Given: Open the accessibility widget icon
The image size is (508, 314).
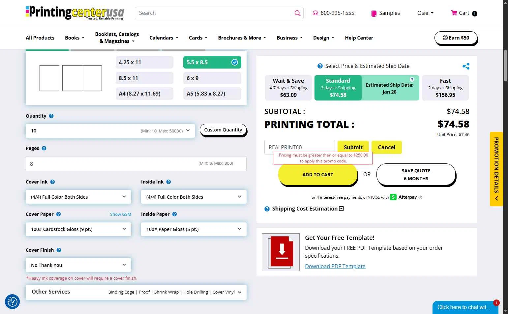Looking at the screenshot, I should point(13,301).
